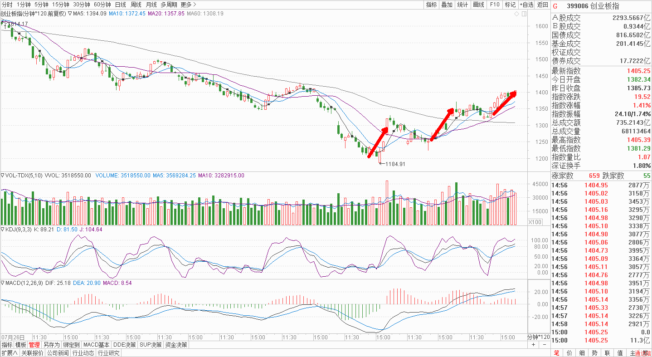Image resolution: width=652 pixels, height=357 pixels.
Task: Open the main chart indicator triangle menu
Action: point(70,14)
